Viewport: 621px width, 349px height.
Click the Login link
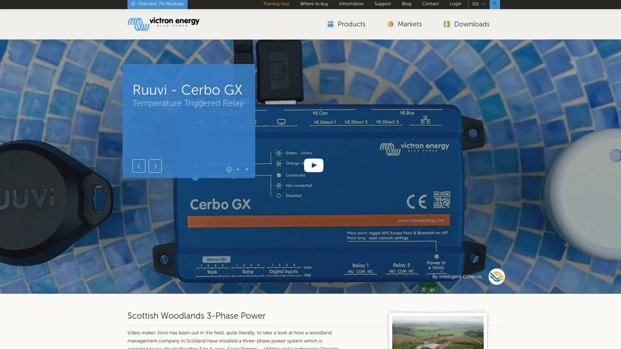tap(455, 4)
